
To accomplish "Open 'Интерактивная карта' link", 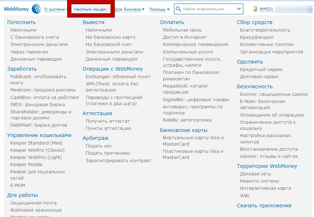I will pos(265,188).
